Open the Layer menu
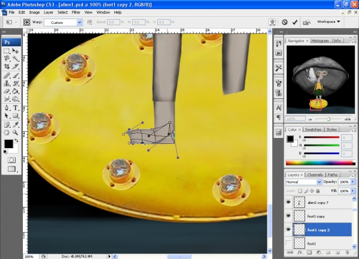Image resolution: width=359 pixels, height=259 pixels. coord(48,13)
